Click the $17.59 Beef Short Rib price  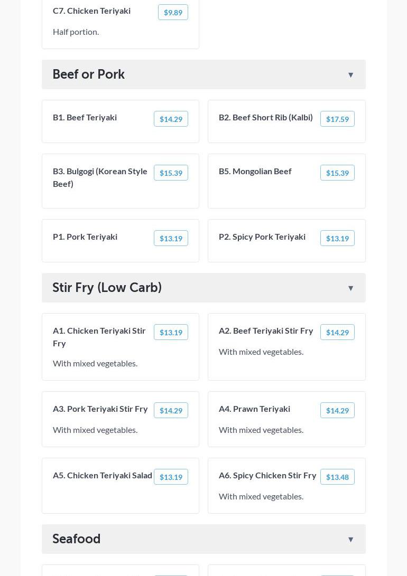337,119
